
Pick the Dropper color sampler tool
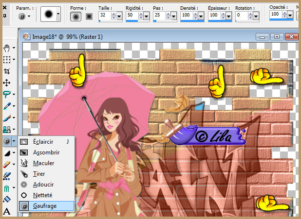tap(7, 106)
